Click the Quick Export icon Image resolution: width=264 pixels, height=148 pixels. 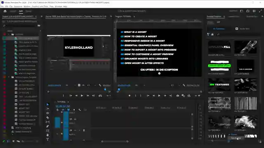click(x=248, y=11)
